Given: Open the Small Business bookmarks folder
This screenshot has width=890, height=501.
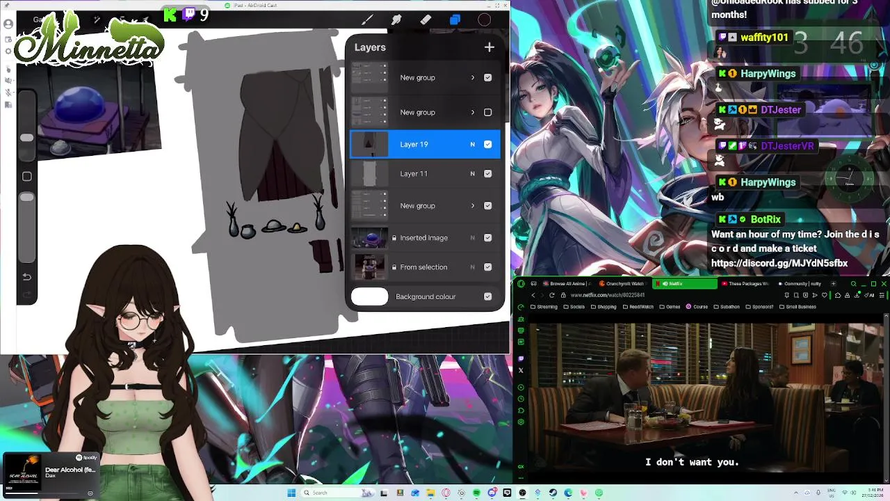Looking at the screenshot, I should 798,307.
